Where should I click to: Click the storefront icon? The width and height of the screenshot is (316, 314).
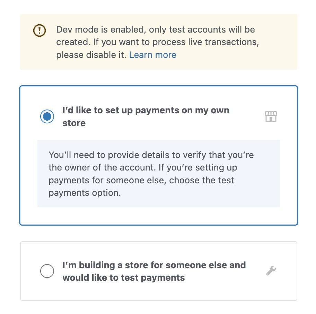(271, 116)
